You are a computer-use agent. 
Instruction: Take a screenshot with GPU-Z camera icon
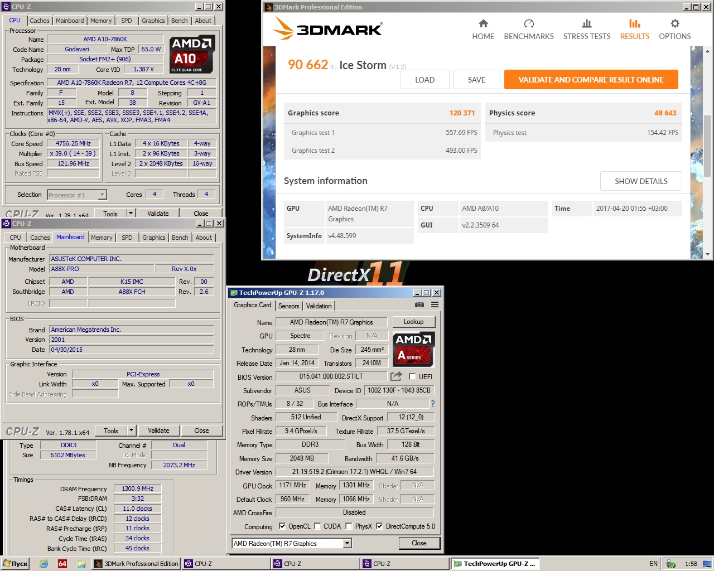click(x=419, y=305)
